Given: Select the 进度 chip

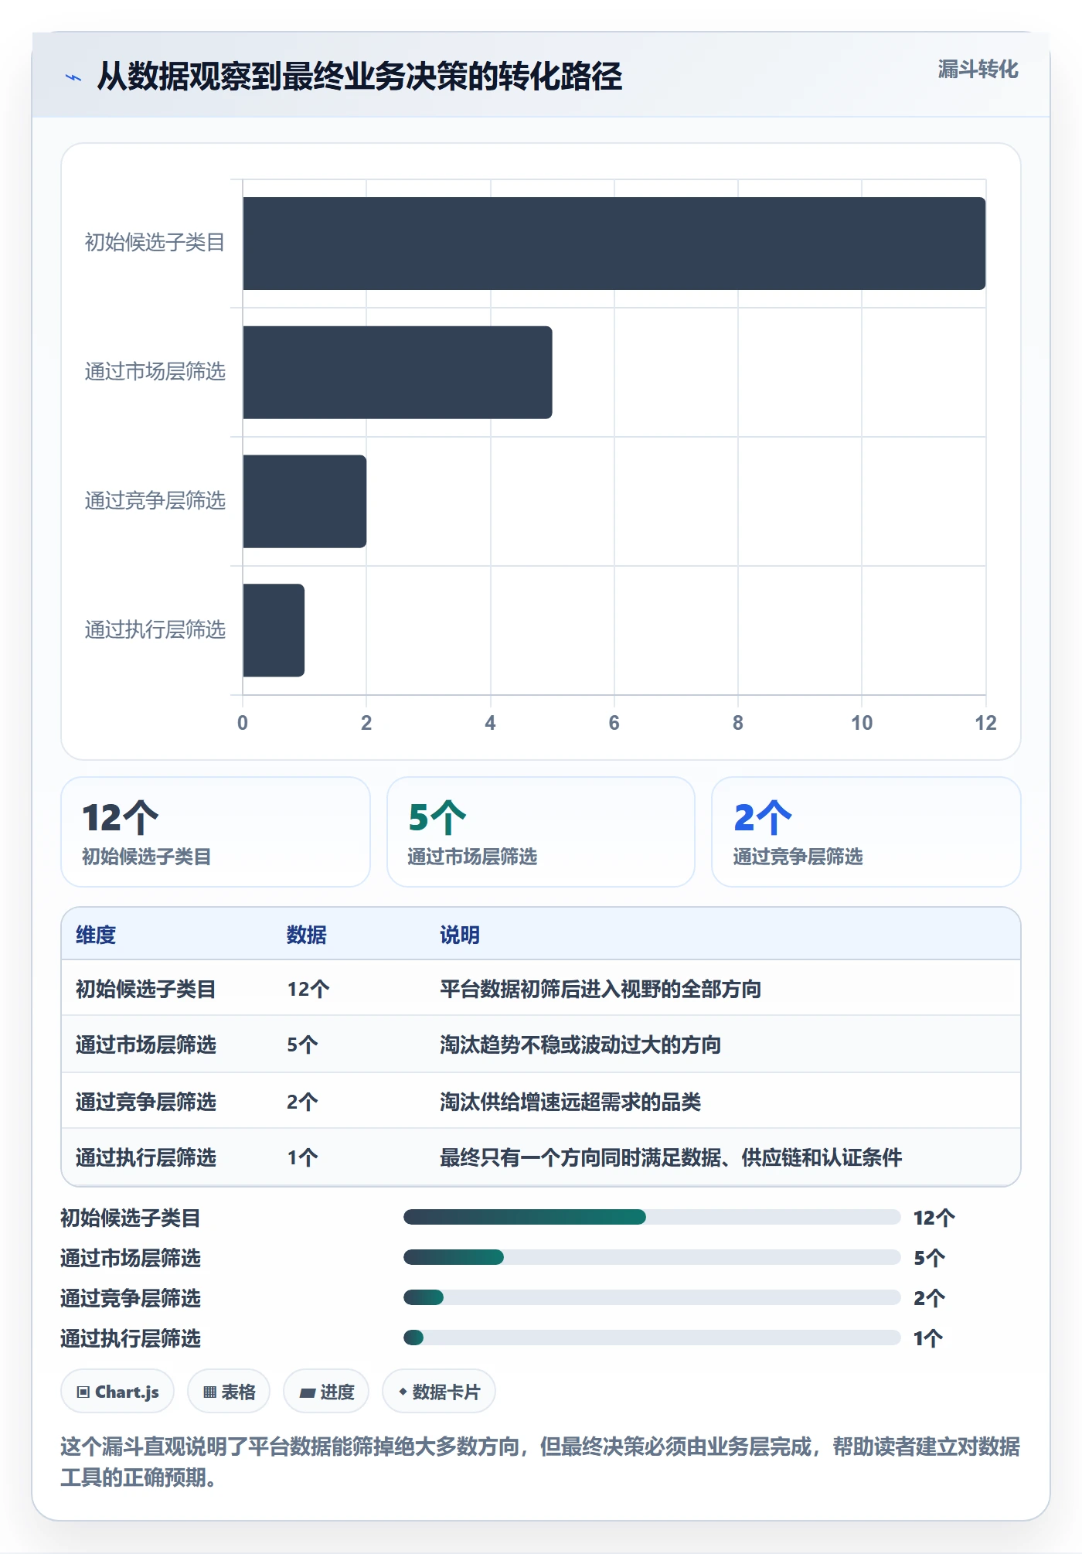Looking at the screenshot, I should (326, 1392).
